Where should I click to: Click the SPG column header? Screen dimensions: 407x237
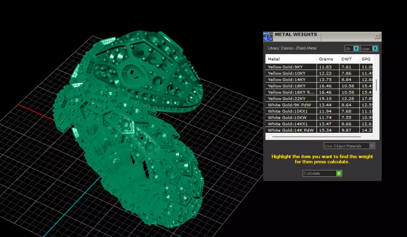(366, 59)
